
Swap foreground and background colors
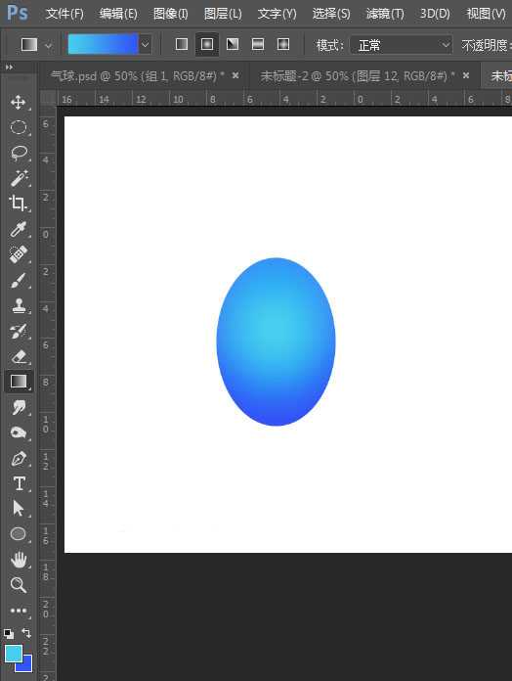coord(26,633)
